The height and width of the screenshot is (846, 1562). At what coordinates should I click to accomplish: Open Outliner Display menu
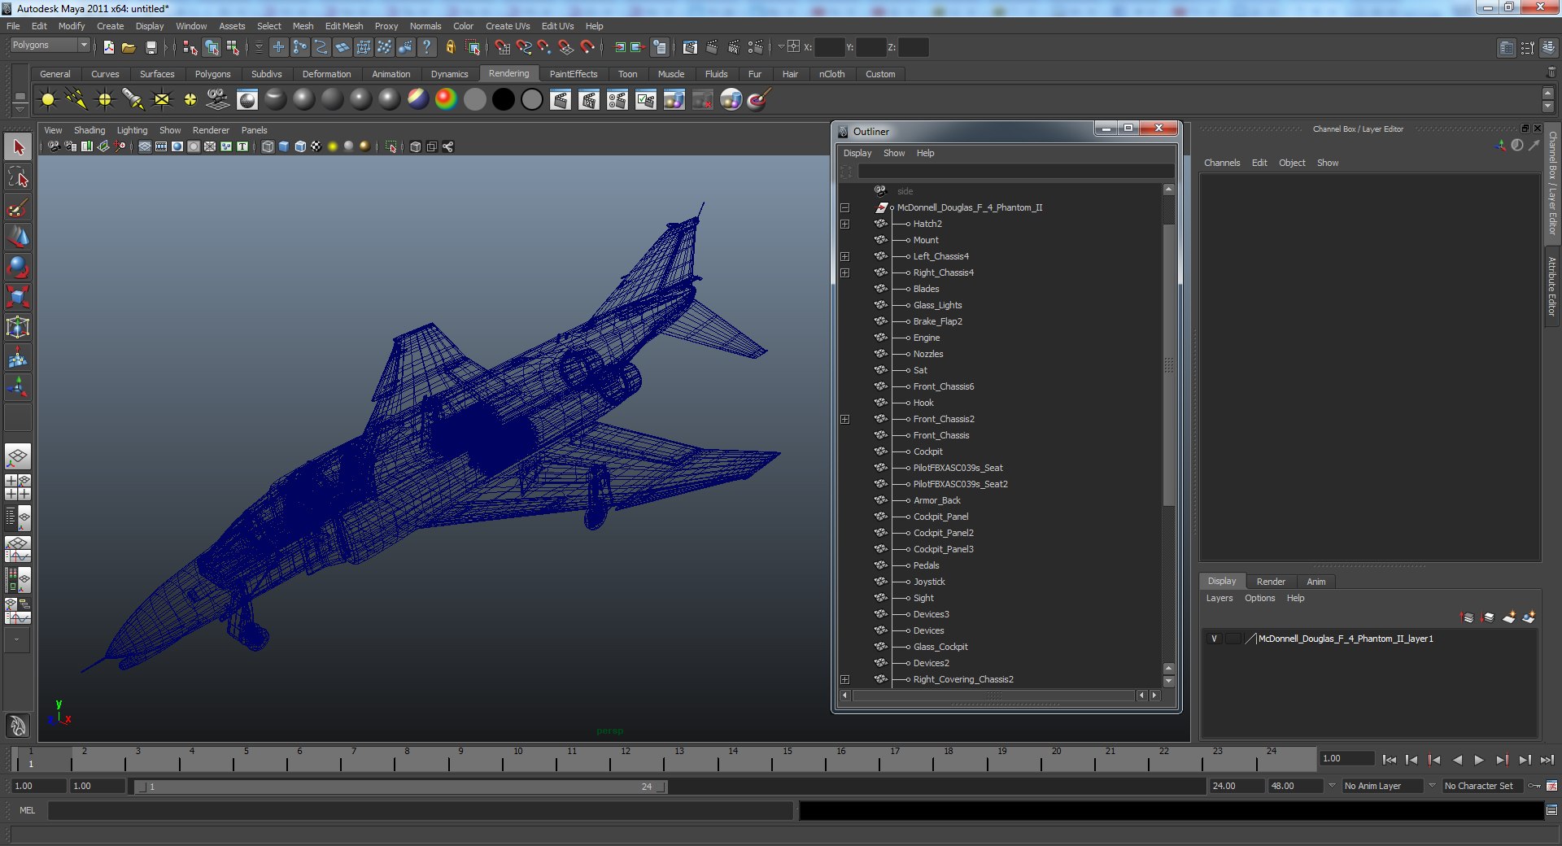(x=857, y=153)
